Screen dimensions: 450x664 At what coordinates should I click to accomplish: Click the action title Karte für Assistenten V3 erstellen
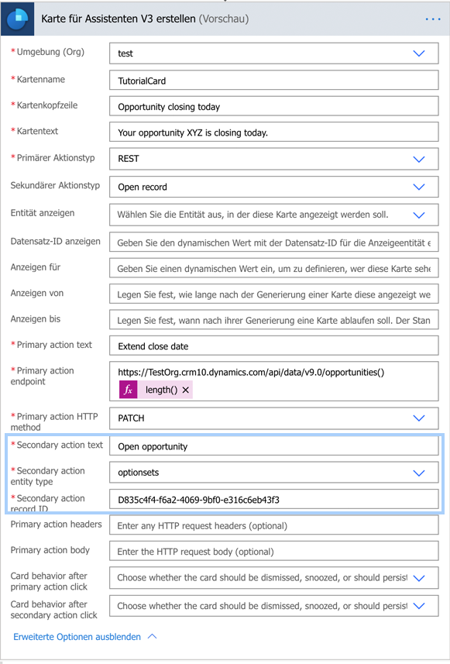tap(118, 19)
